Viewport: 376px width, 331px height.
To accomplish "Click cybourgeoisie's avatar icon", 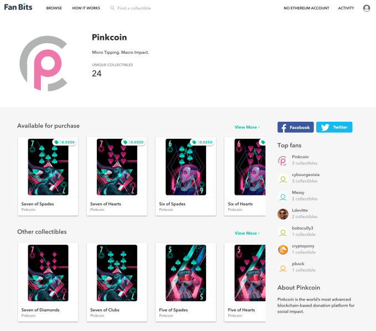I will pos(283,178).
